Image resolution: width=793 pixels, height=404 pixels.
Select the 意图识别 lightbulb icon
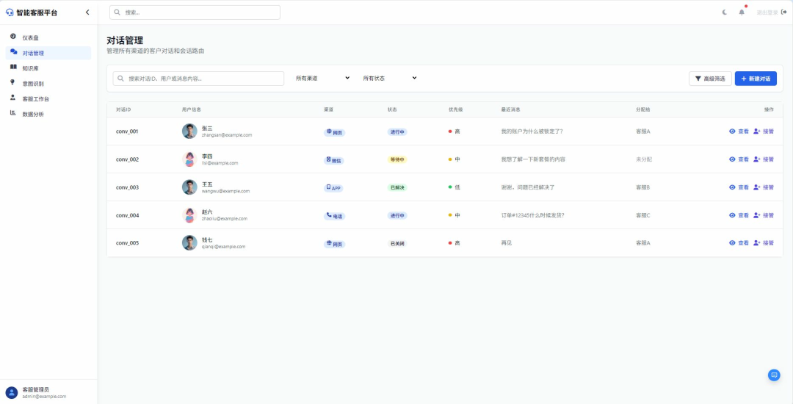(13, 83)
